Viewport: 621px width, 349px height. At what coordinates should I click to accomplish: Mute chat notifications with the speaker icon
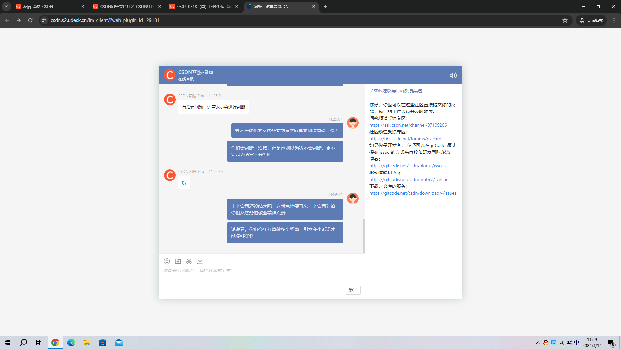click(453, 75)
